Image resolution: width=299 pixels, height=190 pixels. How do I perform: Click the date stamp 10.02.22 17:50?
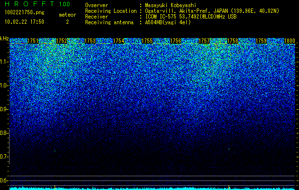[24, 22]
